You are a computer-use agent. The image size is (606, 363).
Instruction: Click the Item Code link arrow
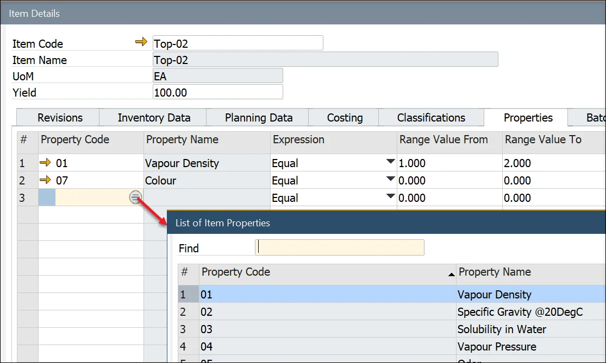point(141,42)
